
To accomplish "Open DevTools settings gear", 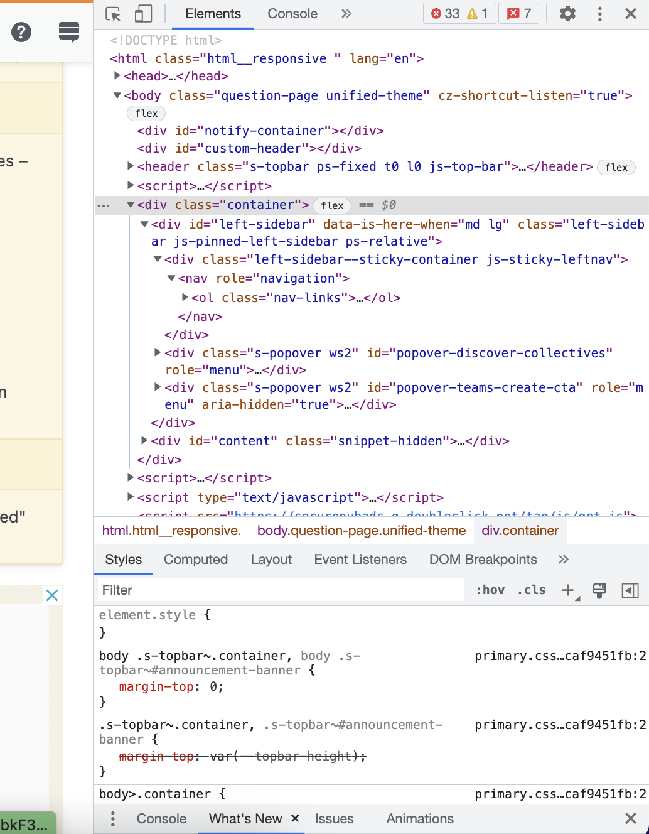I will 567,14.
